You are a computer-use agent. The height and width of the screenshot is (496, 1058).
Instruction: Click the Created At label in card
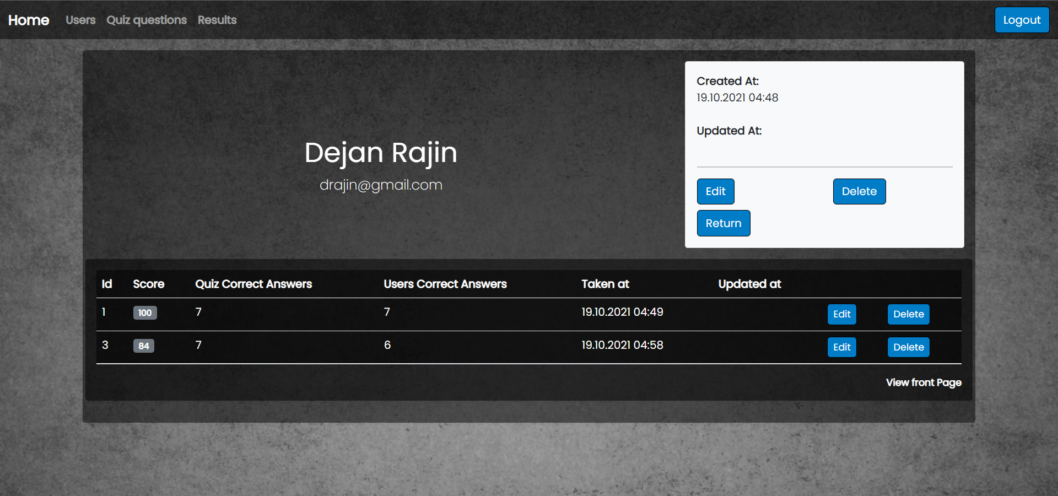(x=727, y=81)
